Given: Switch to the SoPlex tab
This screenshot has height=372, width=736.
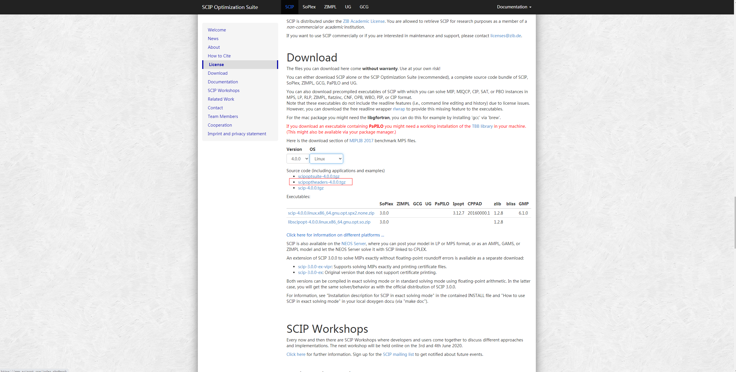Looking at the screenshot, I should (309, 7).
